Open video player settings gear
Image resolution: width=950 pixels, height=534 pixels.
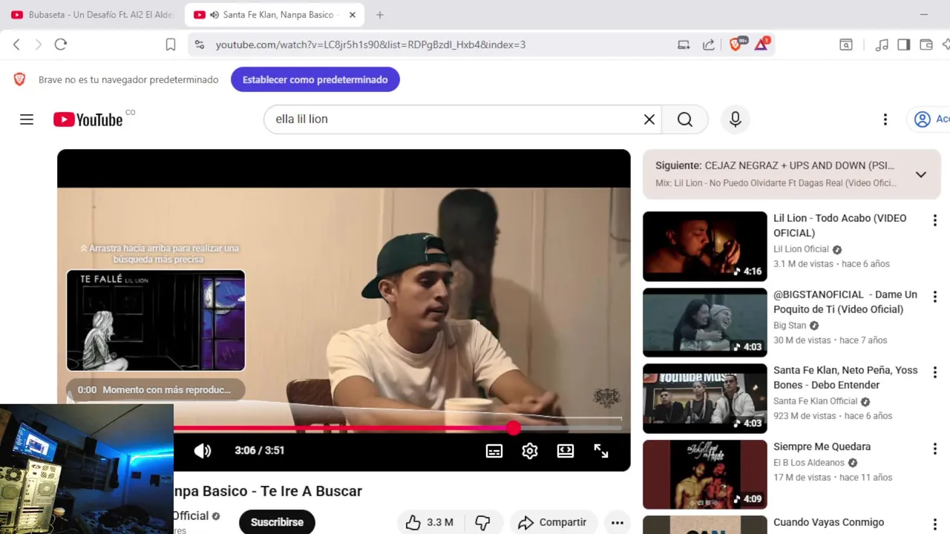click(x=530, y=450)
